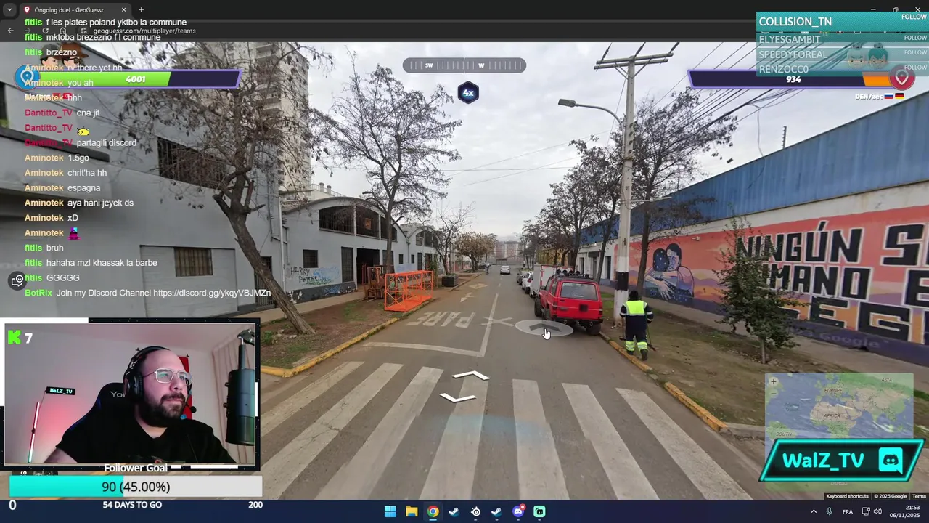This screenshot has height=523, width=929.
Task: Open SteelSeries app in taskbar
Action: tap(475, 511)
